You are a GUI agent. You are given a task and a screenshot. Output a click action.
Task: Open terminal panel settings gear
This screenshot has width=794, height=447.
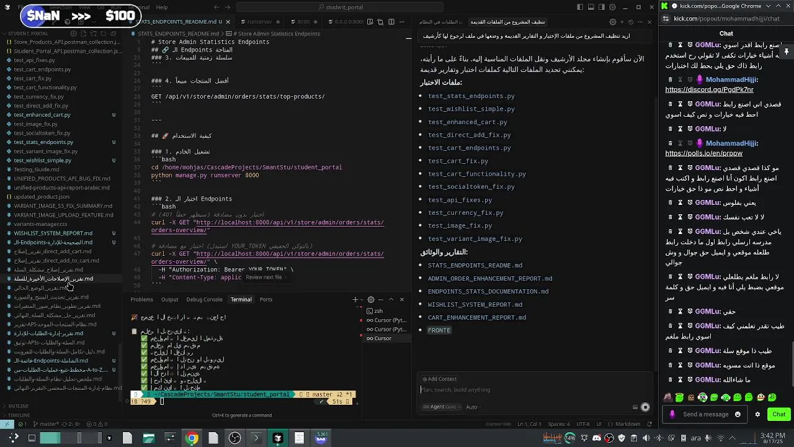[371, 299]
